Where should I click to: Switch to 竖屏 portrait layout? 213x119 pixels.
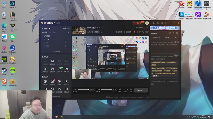[x=68, y=28]
